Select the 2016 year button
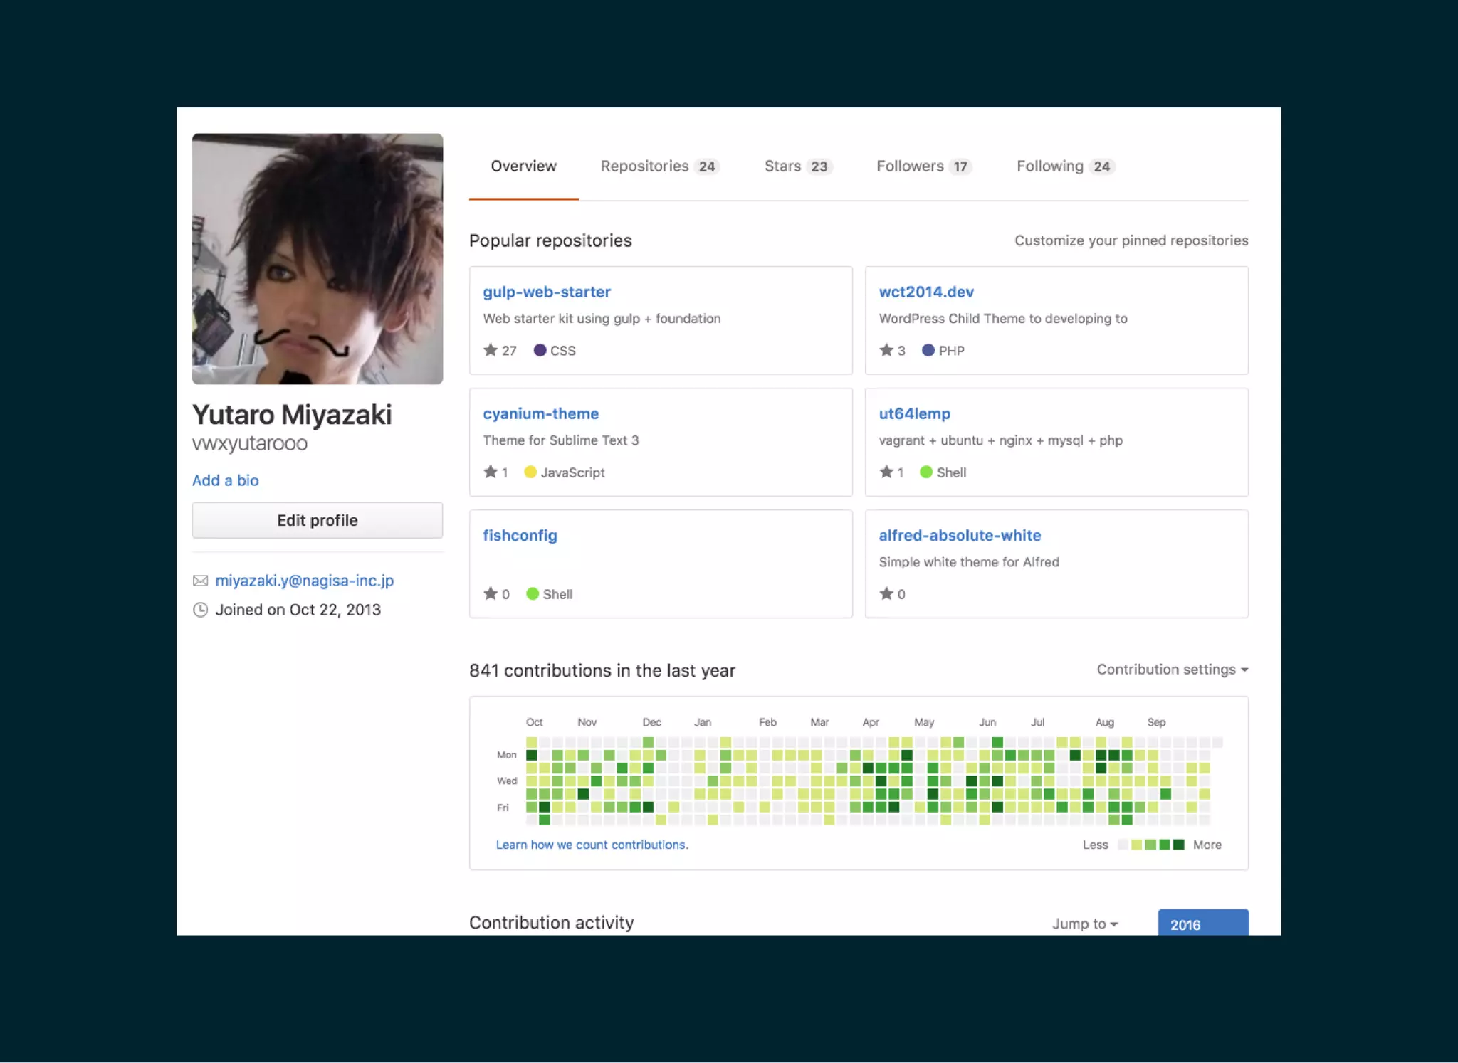 (x=1202, y=924)
